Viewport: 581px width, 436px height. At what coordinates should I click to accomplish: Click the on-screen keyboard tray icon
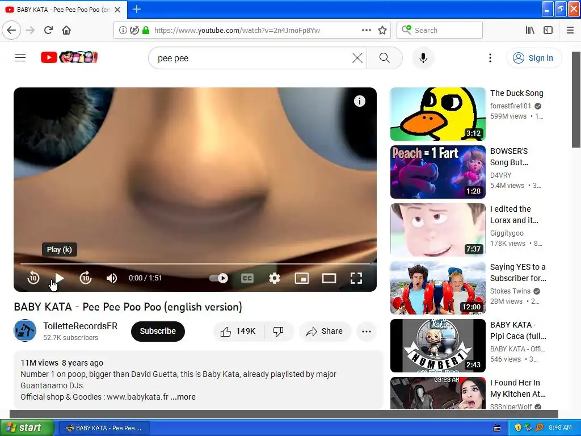coord(497,428)
